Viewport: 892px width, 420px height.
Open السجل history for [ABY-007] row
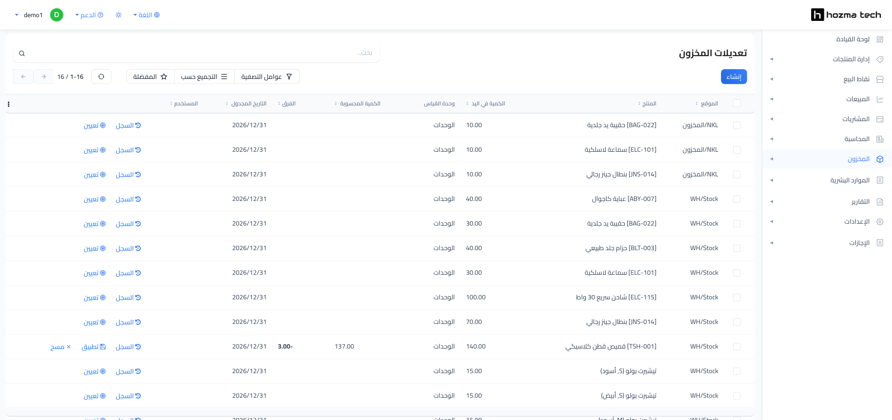128,199
